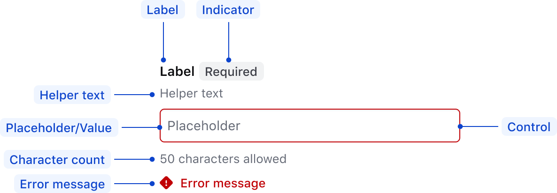Click the Placeholder text input field

pyautogui.click(x=310, y=126)
